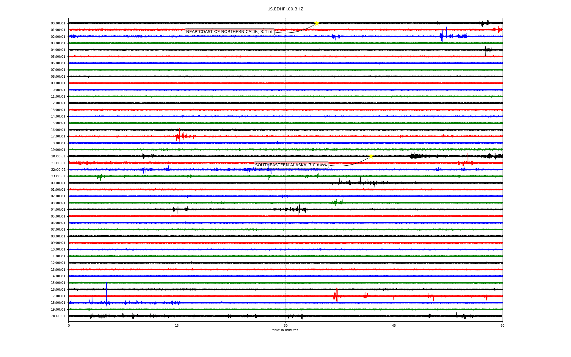
Task: Click the first 20:00:01 trace time label
Action: point(58,156)
